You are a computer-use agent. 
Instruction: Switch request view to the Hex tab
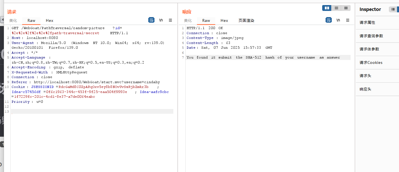(x=50, y=20)
